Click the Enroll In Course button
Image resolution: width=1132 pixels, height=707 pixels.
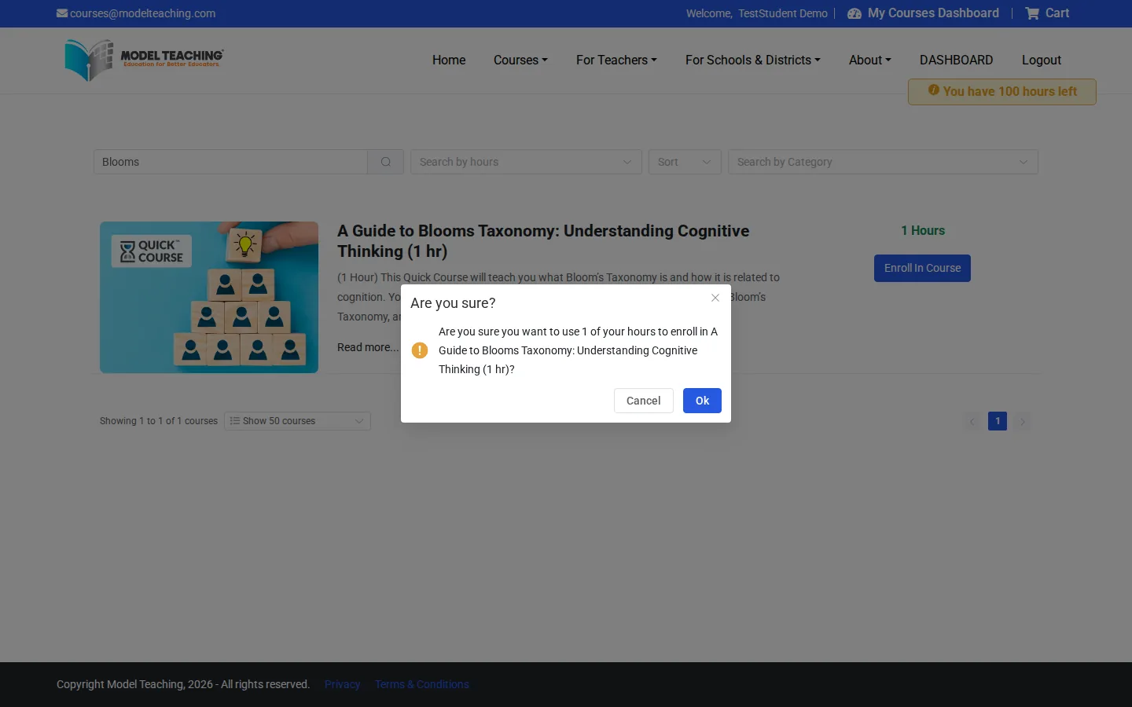pyautogui.click(x=922, y=268)
